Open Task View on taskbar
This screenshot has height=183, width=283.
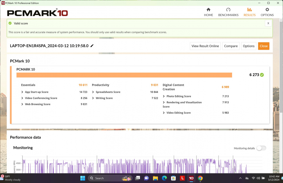(x=138, y=178)
